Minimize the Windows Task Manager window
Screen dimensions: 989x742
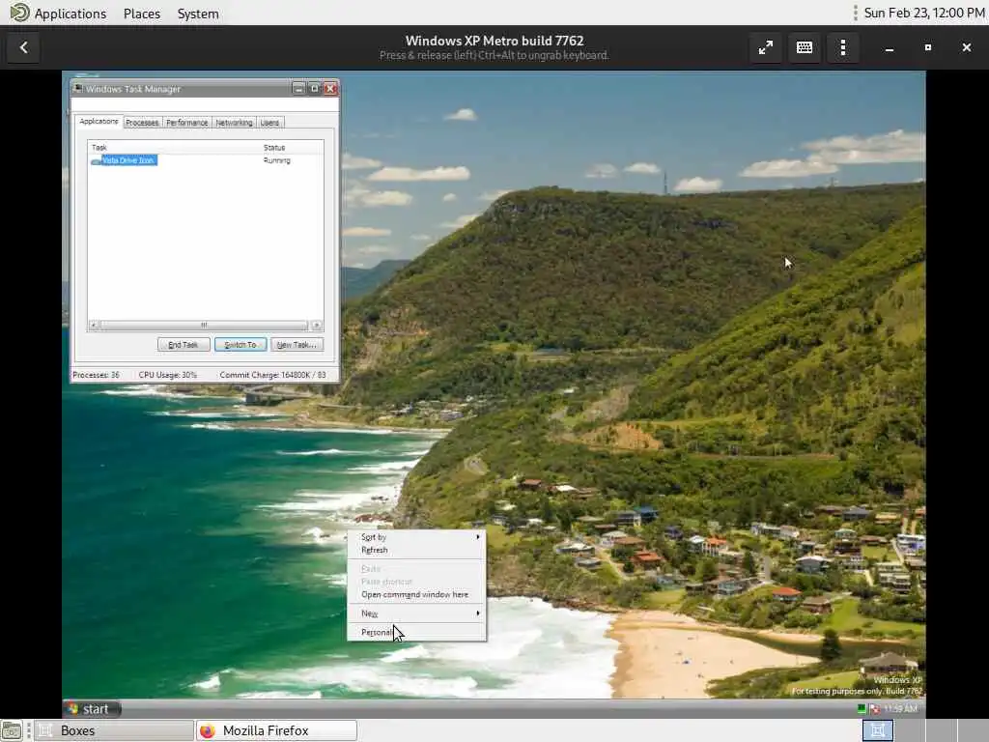(x=299, y=88)
